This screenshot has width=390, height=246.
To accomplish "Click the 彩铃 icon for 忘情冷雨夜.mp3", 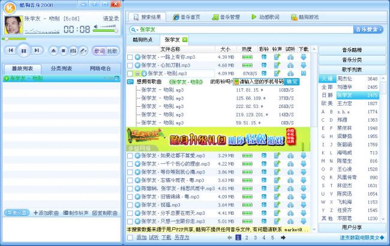I will click(x=264, y=181).
